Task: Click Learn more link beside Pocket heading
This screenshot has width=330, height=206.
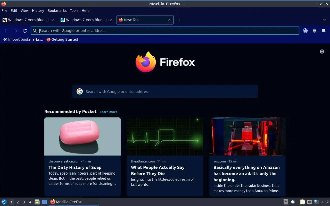Action: [109, 112]
